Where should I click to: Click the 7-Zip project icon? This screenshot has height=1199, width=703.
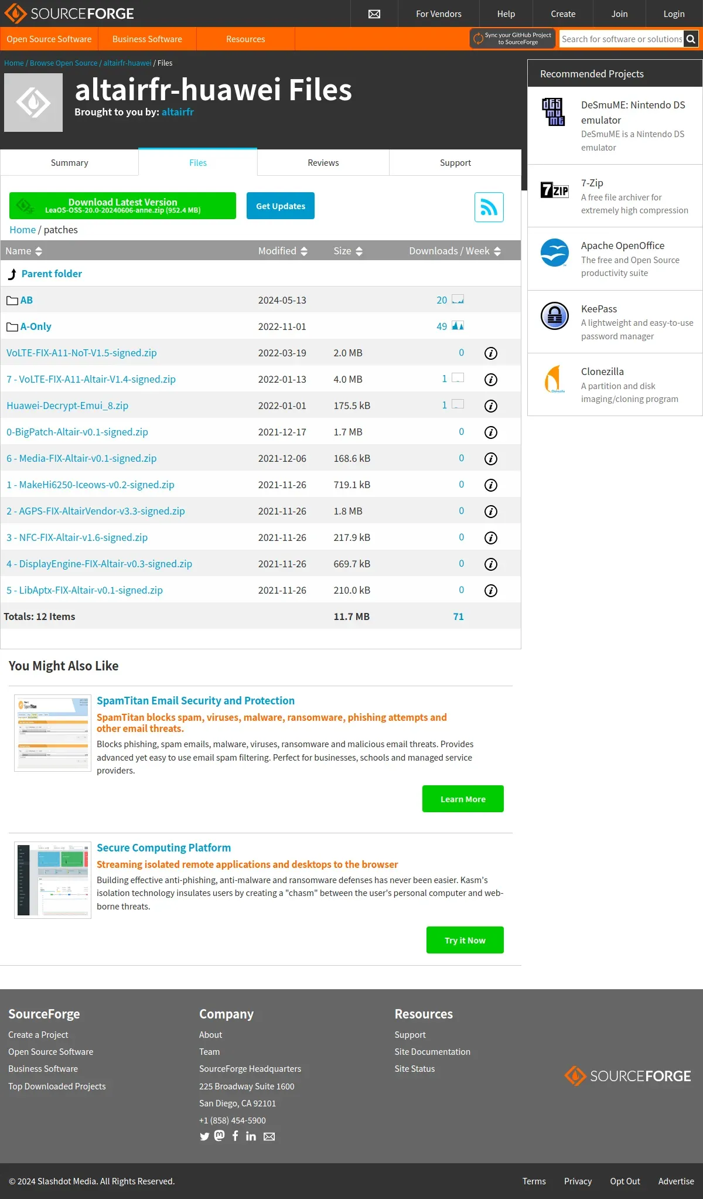(554, 190)
